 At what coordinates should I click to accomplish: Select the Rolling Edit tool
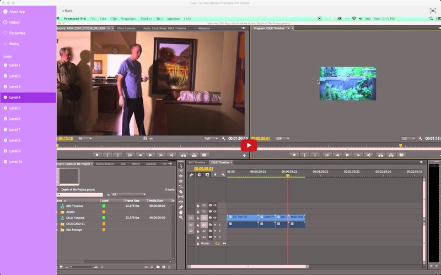tap(181, 181)
